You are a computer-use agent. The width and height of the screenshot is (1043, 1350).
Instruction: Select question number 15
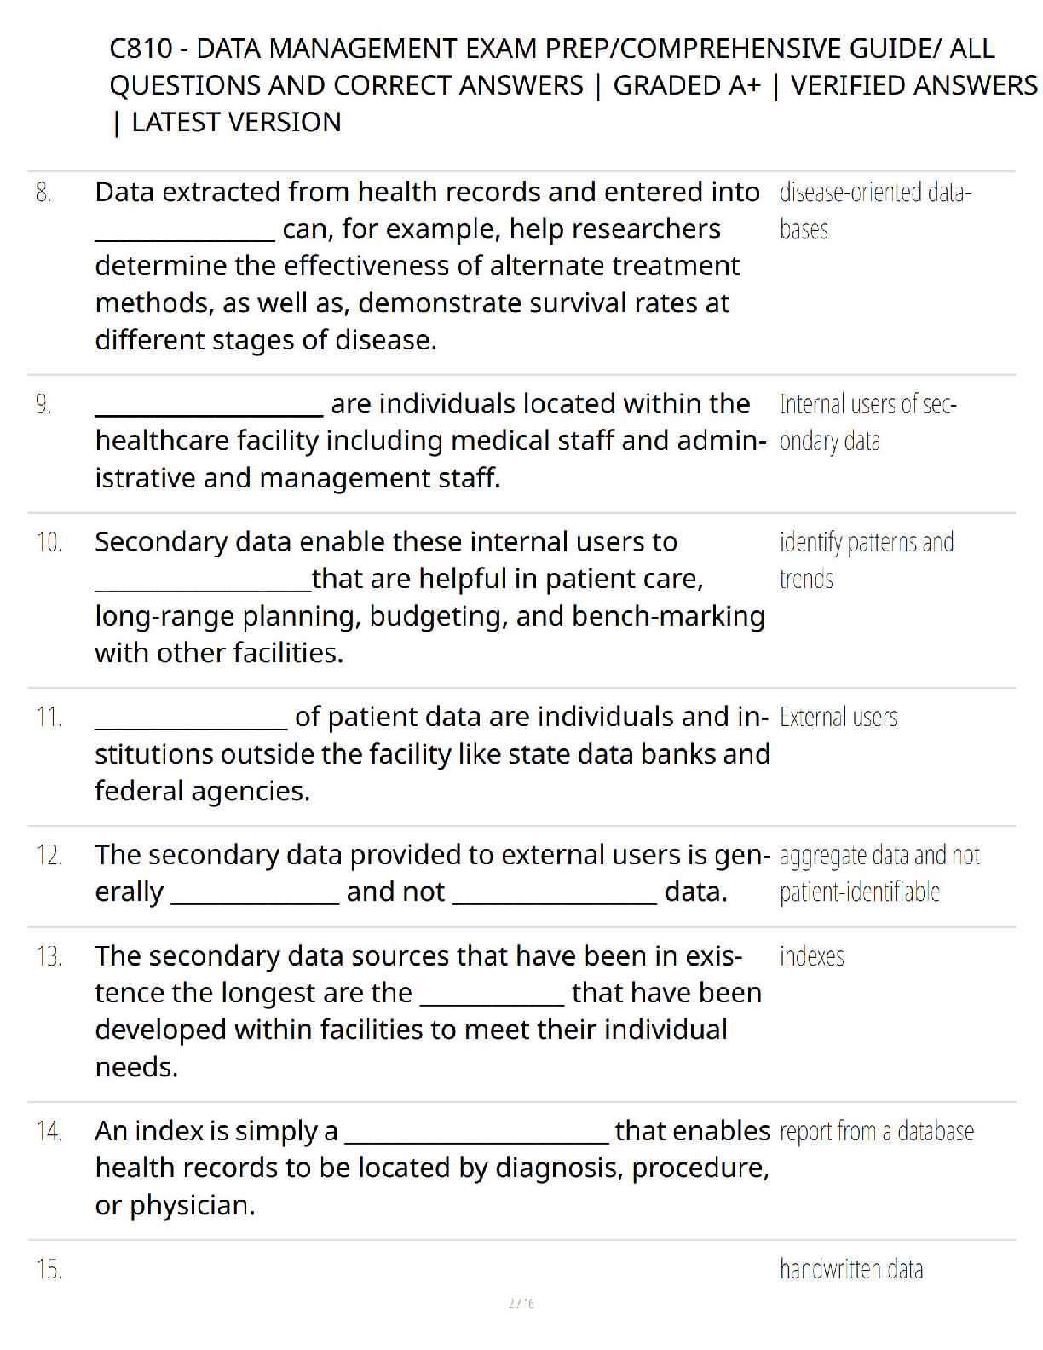49,1270
